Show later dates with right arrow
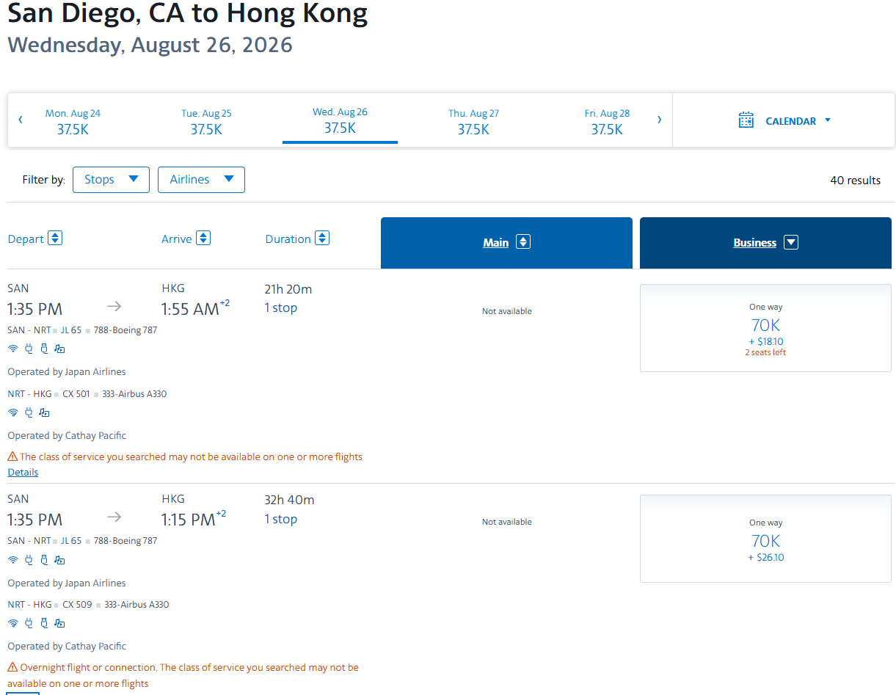896x695 pixels. (659, 120)
